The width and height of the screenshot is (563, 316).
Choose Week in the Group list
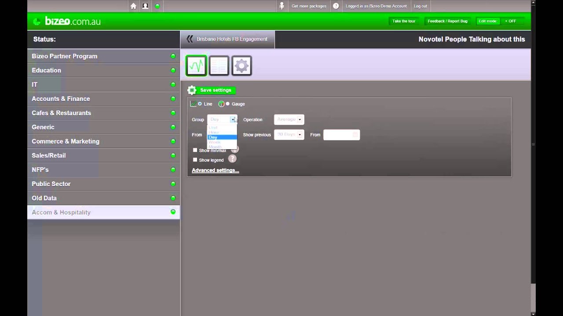pyautogui.click(x=222, y=142)
